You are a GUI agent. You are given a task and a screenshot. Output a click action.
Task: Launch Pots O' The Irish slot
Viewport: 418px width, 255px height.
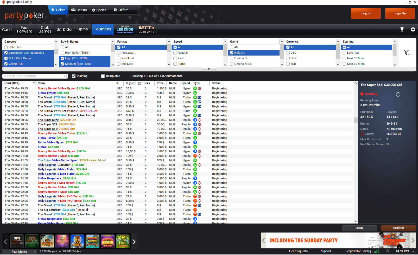tap(123, 241)
